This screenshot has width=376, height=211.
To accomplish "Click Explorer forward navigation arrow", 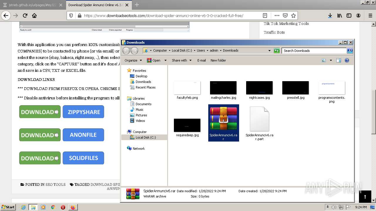I will click(x=134, y=51).
